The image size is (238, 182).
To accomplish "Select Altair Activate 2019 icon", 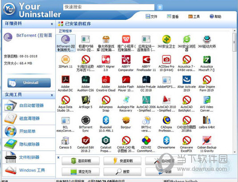I will [x=187, y=80].
